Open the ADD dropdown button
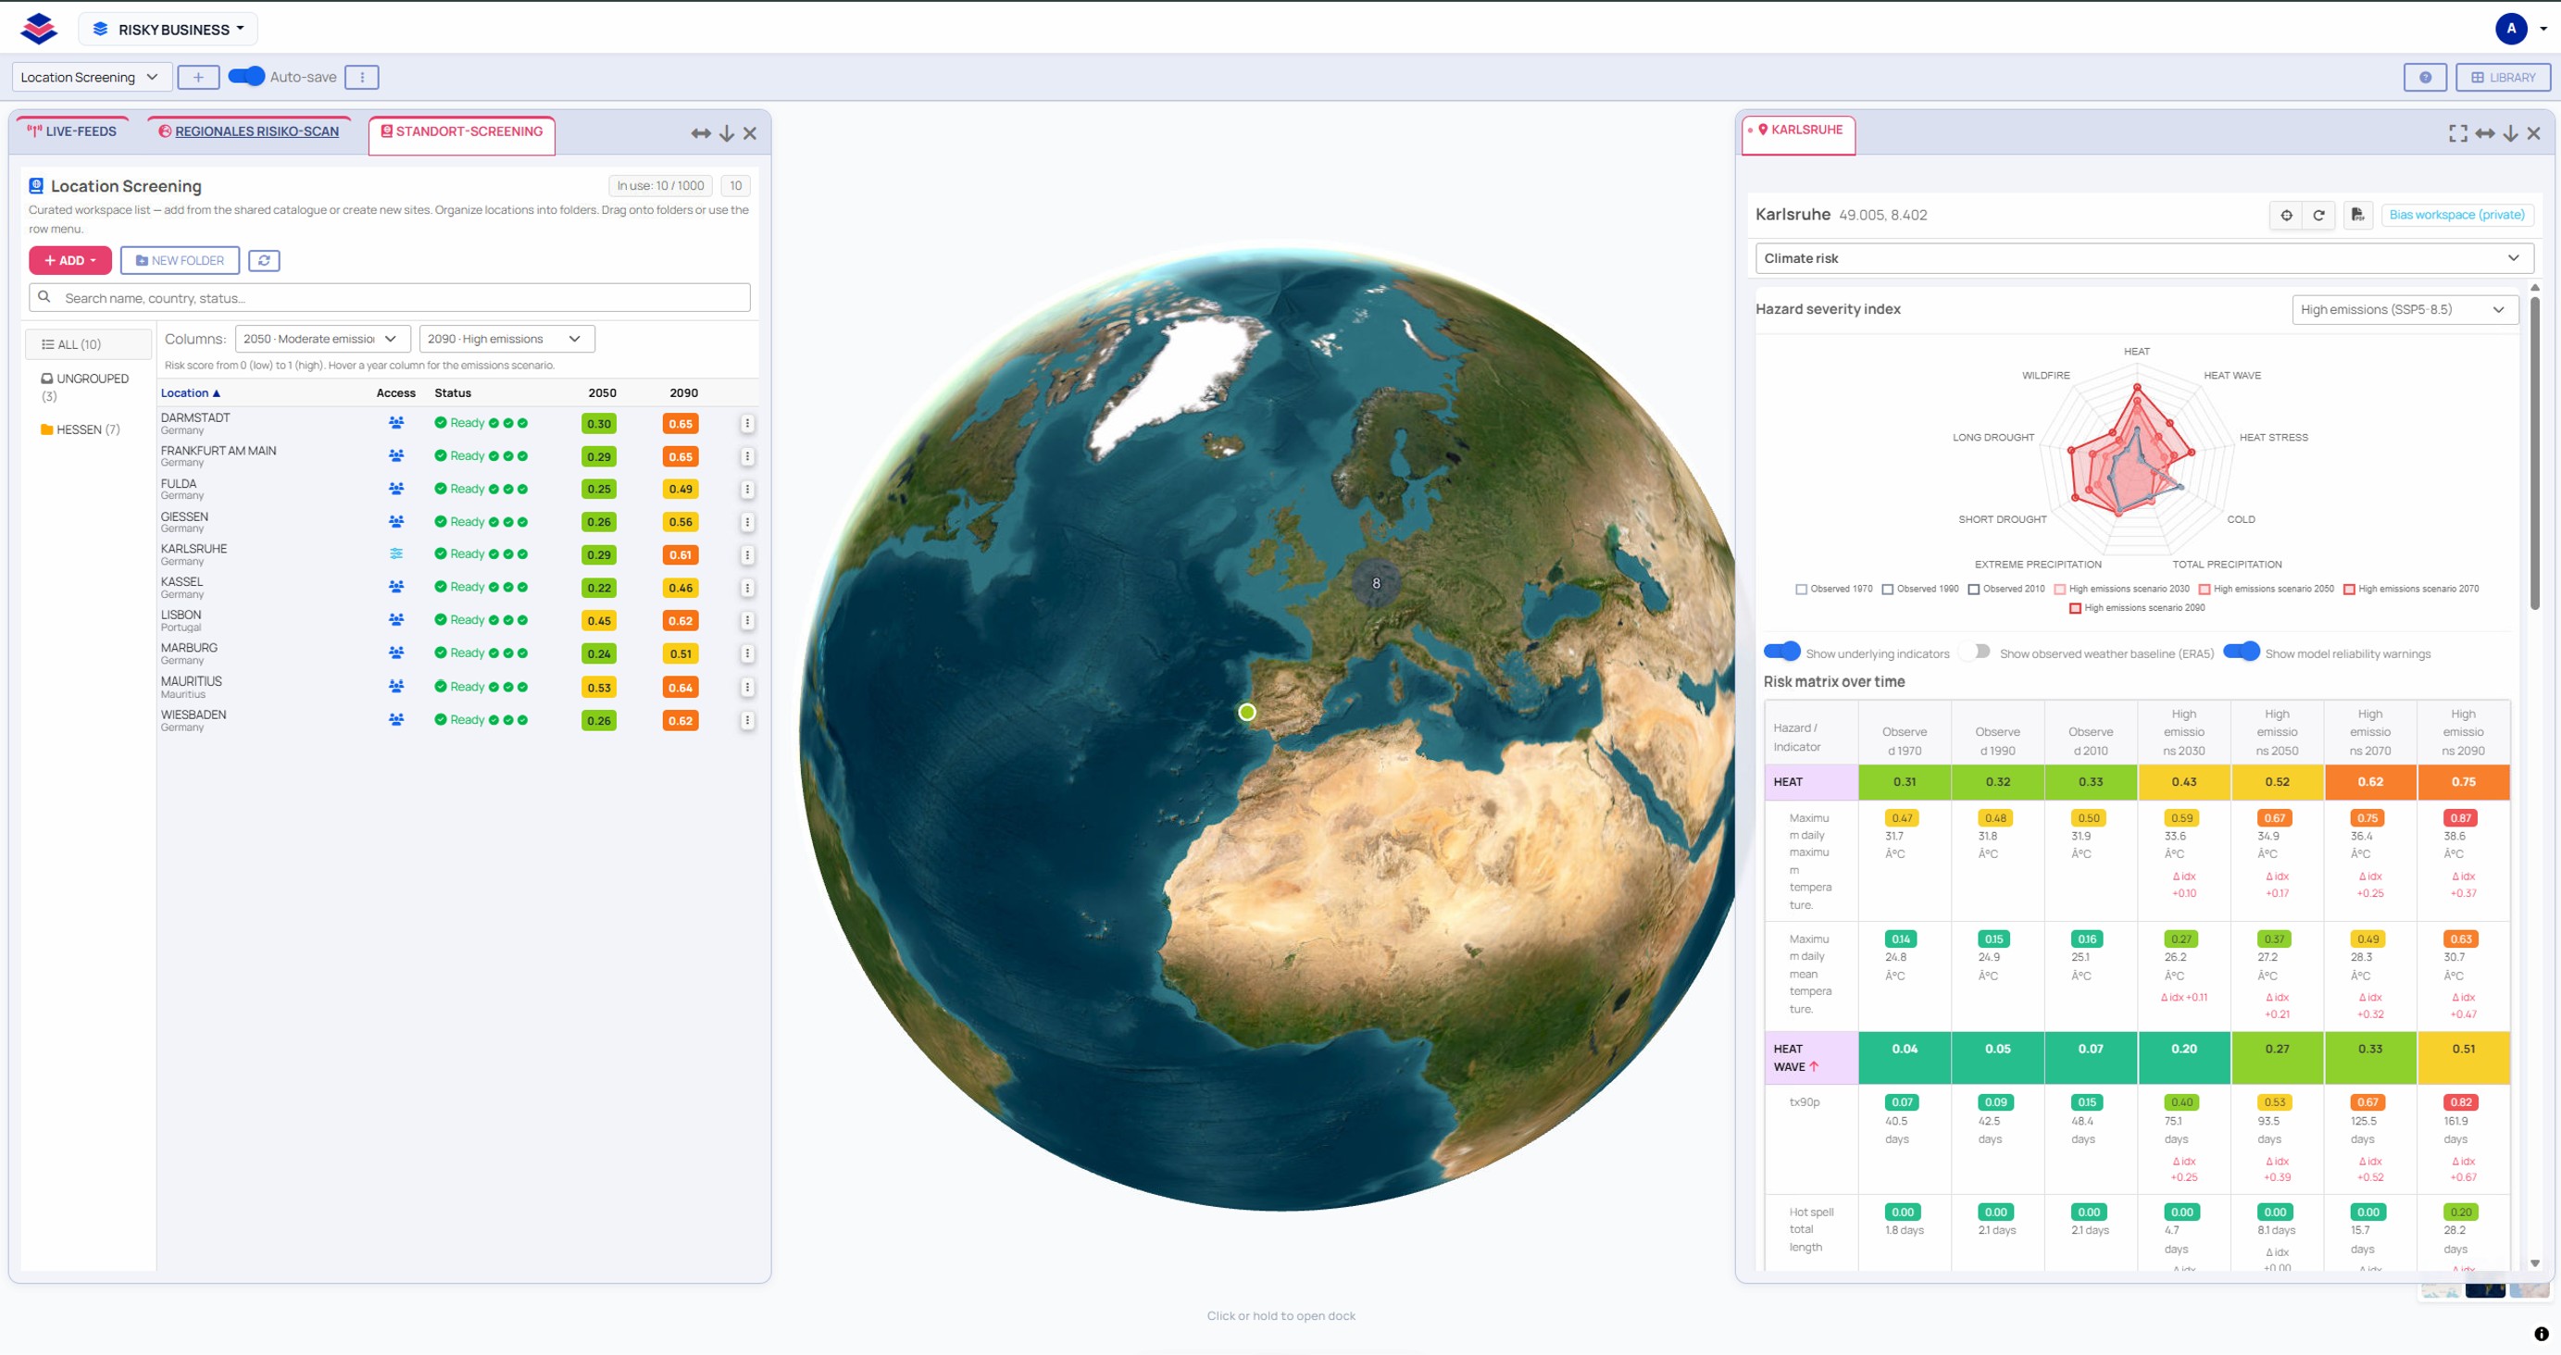Viewport: 2561px width, 1355px height. point(69,260)
